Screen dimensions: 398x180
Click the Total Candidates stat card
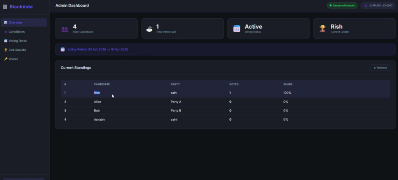(96, 28)
